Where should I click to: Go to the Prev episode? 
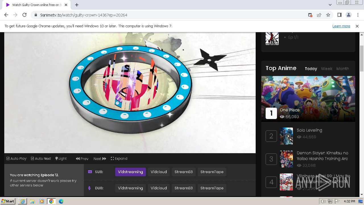click(82, 159)
